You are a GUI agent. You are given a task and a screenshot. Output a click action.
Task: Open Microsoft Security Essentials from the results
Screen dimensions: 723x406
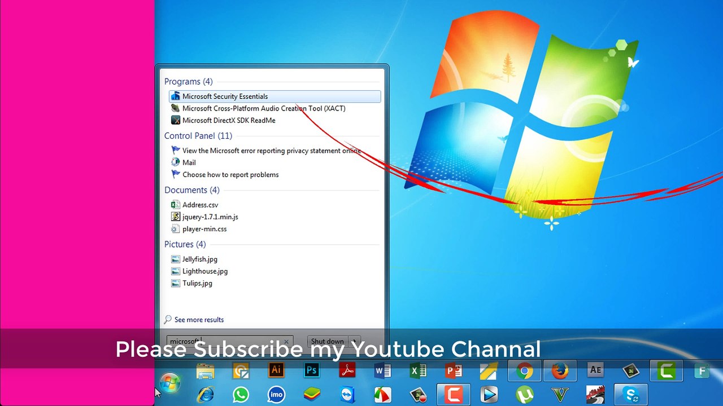pyautogui.click(x=275, y=96)
